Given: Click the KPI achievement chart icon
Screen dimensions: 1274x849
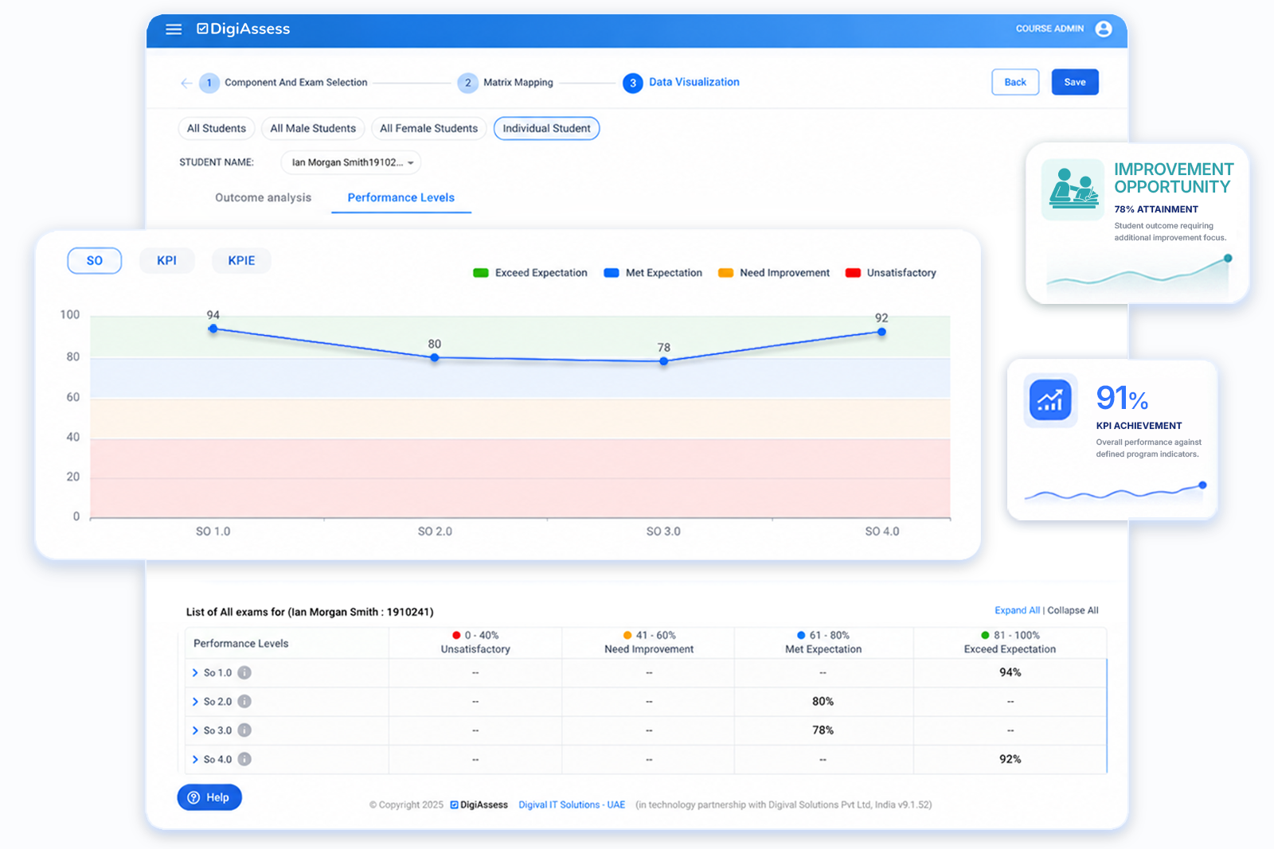Looking at the screenshot, I should coord(1050,400).
